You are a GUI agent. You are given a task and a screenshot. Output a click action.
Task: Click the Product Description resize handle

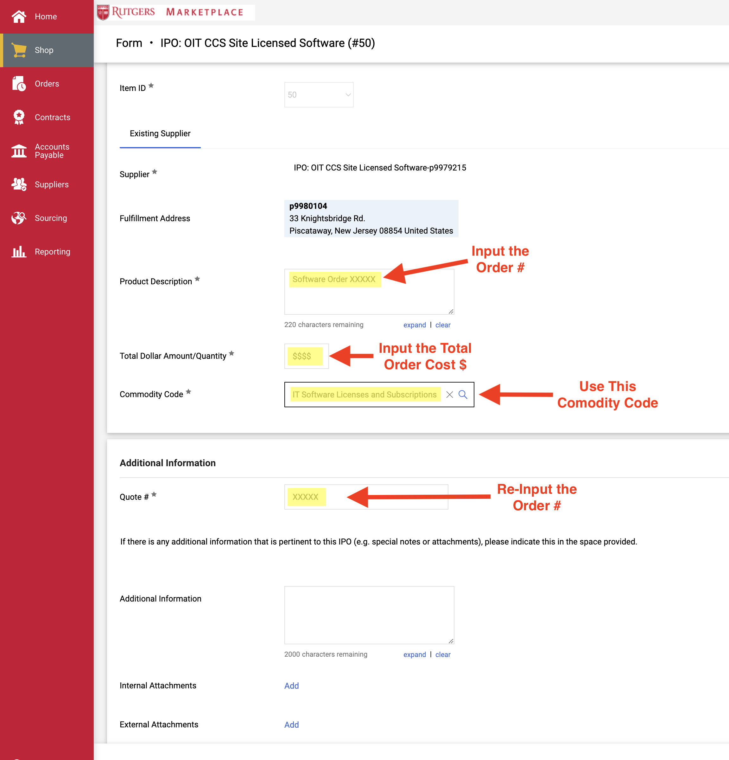tap(451, 311)
